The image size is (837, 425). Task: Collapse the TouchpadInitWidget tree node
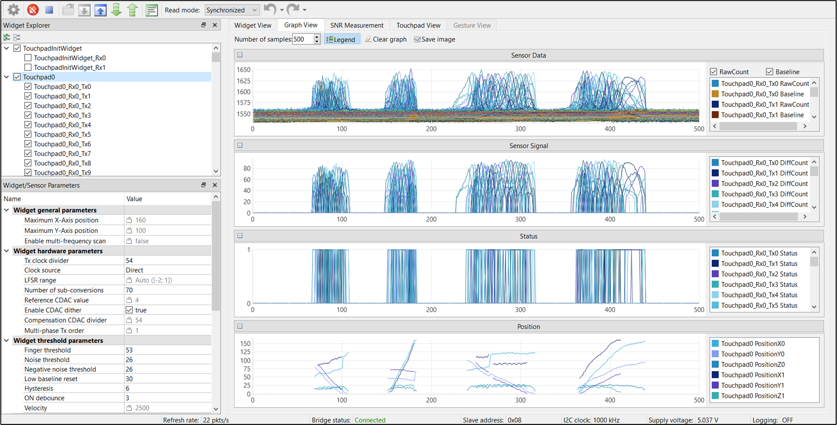coord(7,48)
